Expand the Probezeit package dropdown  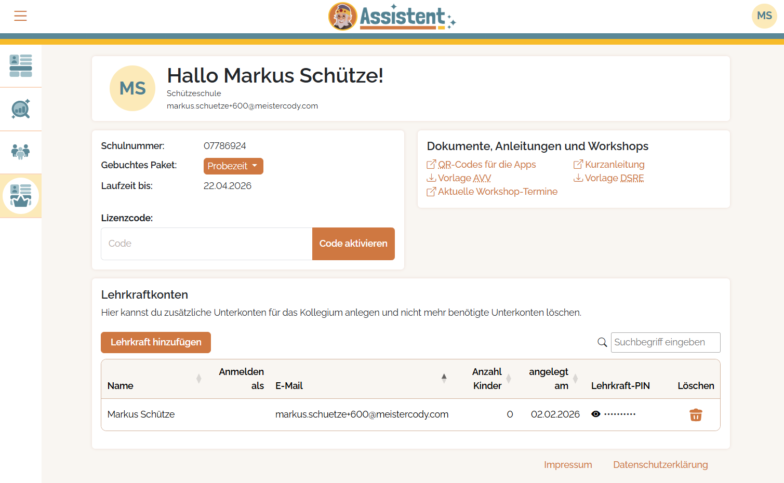click(x=233, y=166)
